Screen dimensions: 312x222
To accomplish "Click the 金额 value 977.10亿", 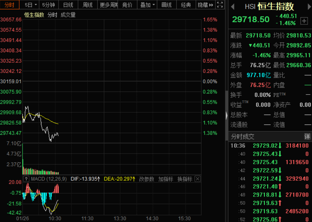I will [x=259, y=75].
